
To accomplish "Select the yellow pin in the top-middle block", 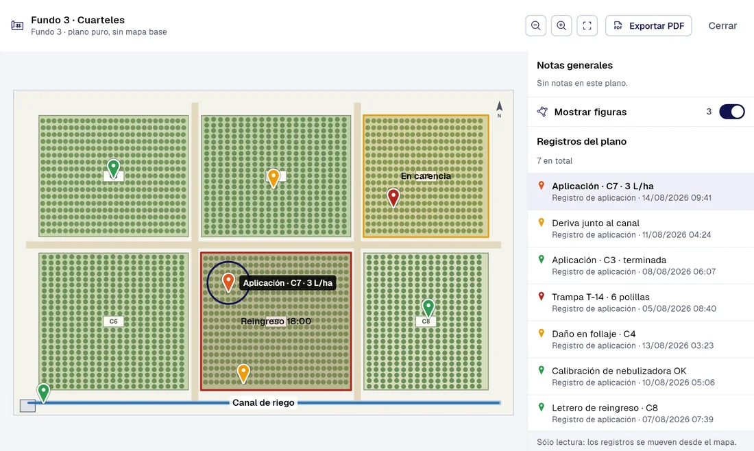I will 273,178.
